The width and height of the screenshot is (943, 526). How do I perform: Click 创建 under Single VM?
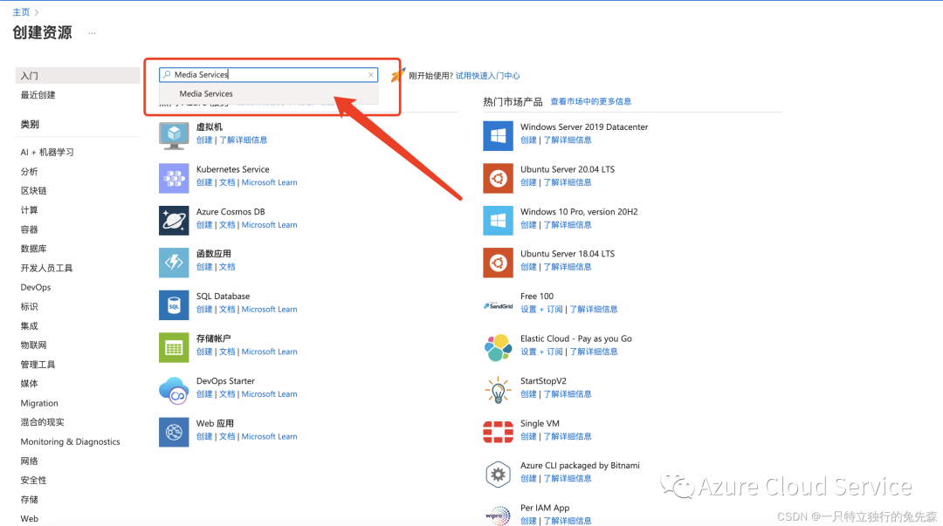point(528,436)
